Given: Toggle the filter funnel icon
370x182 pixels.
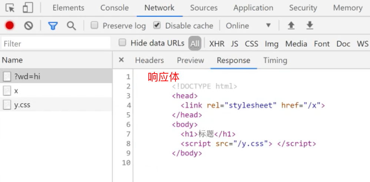Looking at the screenshot, I should click(x=53, y=26).
